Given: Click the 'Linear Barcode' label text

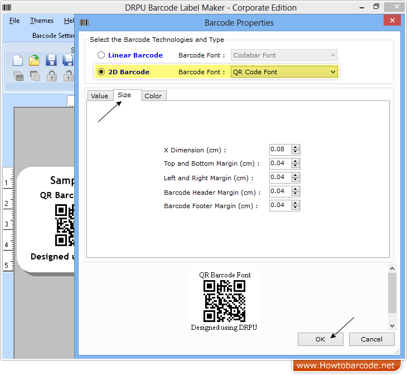Looking at the screenshot, I should click(x=135, y=55).
